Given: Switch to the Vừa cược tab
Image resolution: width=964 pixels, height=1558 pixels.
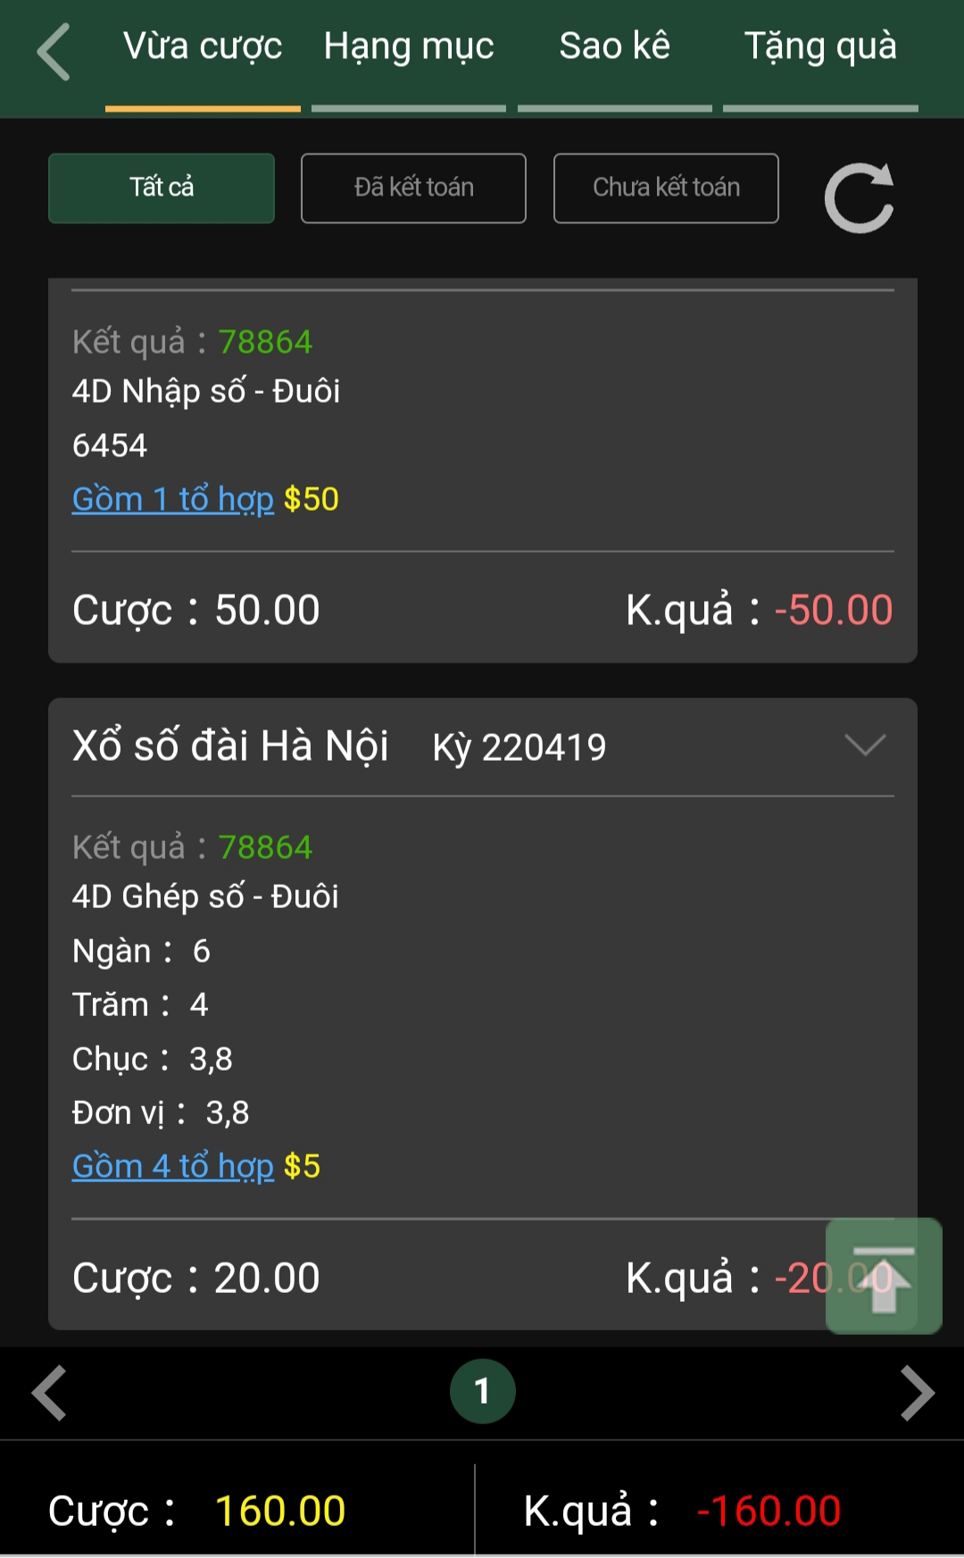Looking at the screenshot, I should 203,47.
